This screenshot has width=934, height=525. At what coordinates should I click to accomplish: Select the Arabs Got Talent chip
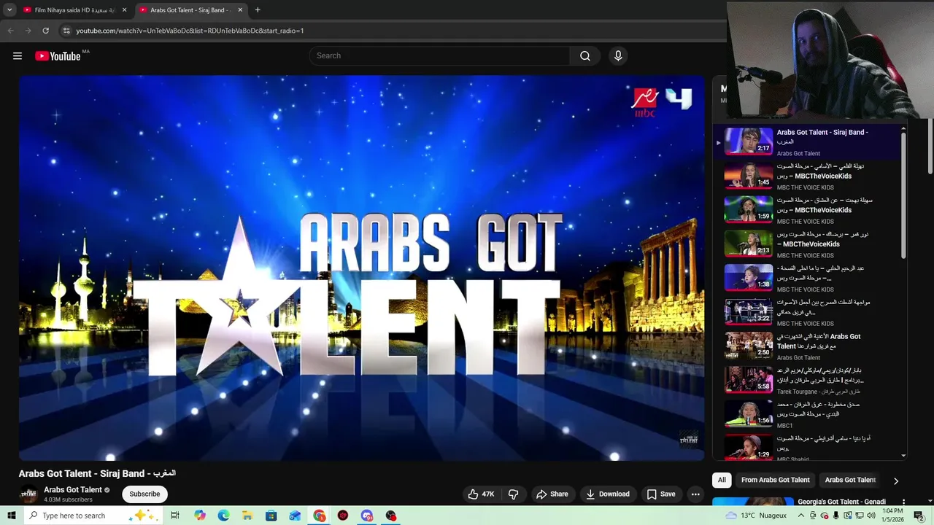pyautogui.click(x=850, y=480)
